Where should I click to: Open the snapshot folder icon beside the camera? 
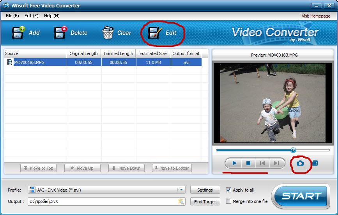(315, 163)
